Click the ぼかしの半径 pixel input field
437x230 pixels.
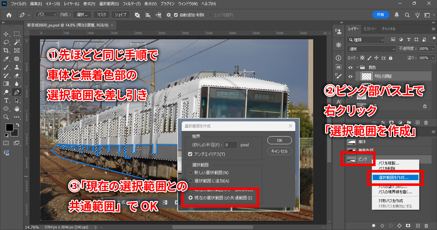(x=231, y=145)
